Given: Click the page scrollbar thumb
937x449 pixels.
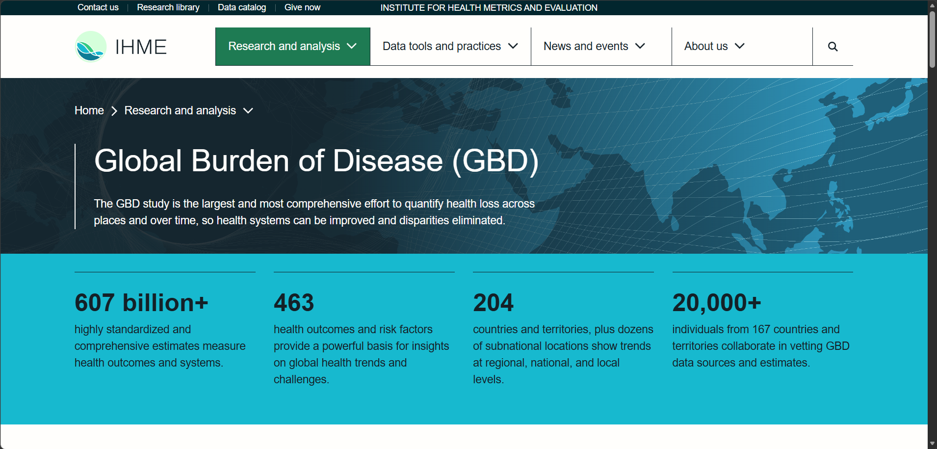Looking at the screenshot, I should tap(932, 39).
